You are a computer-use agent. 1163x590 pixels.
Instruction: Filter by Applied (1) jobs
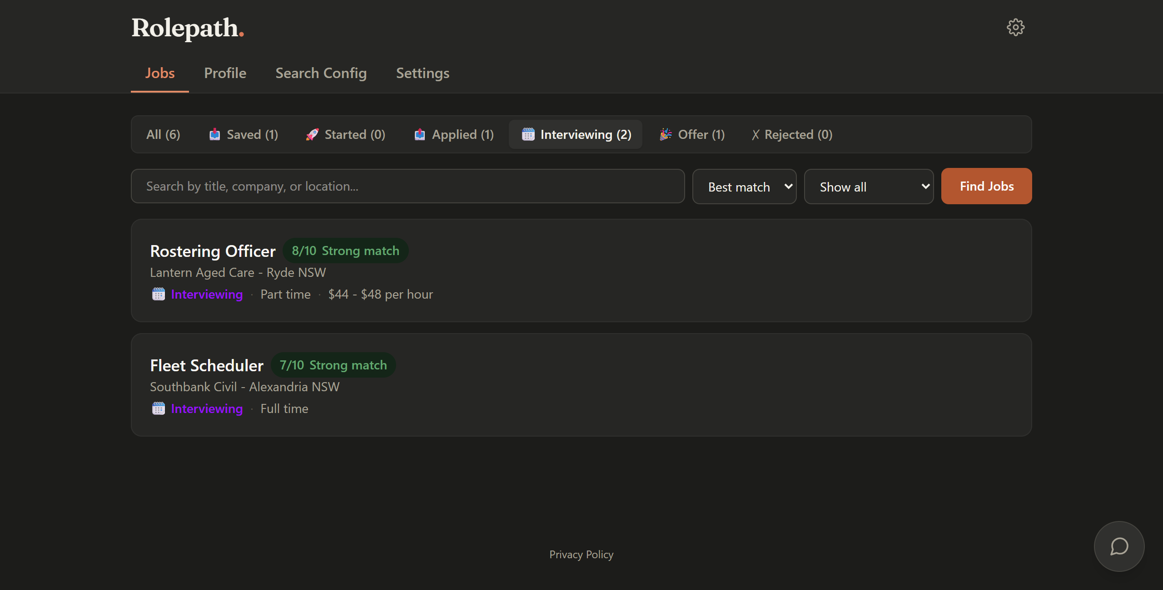tap(454, 134)
